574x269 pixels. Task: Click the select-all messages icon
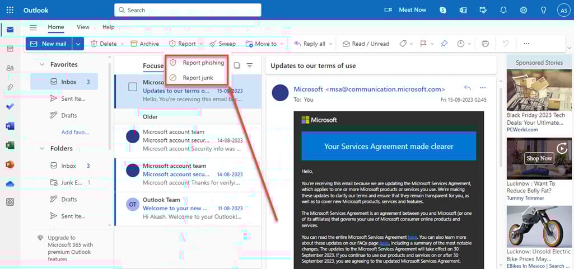pos(237,65)
